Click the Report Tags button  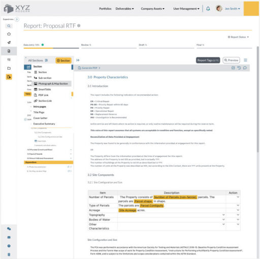coord(208,60)
